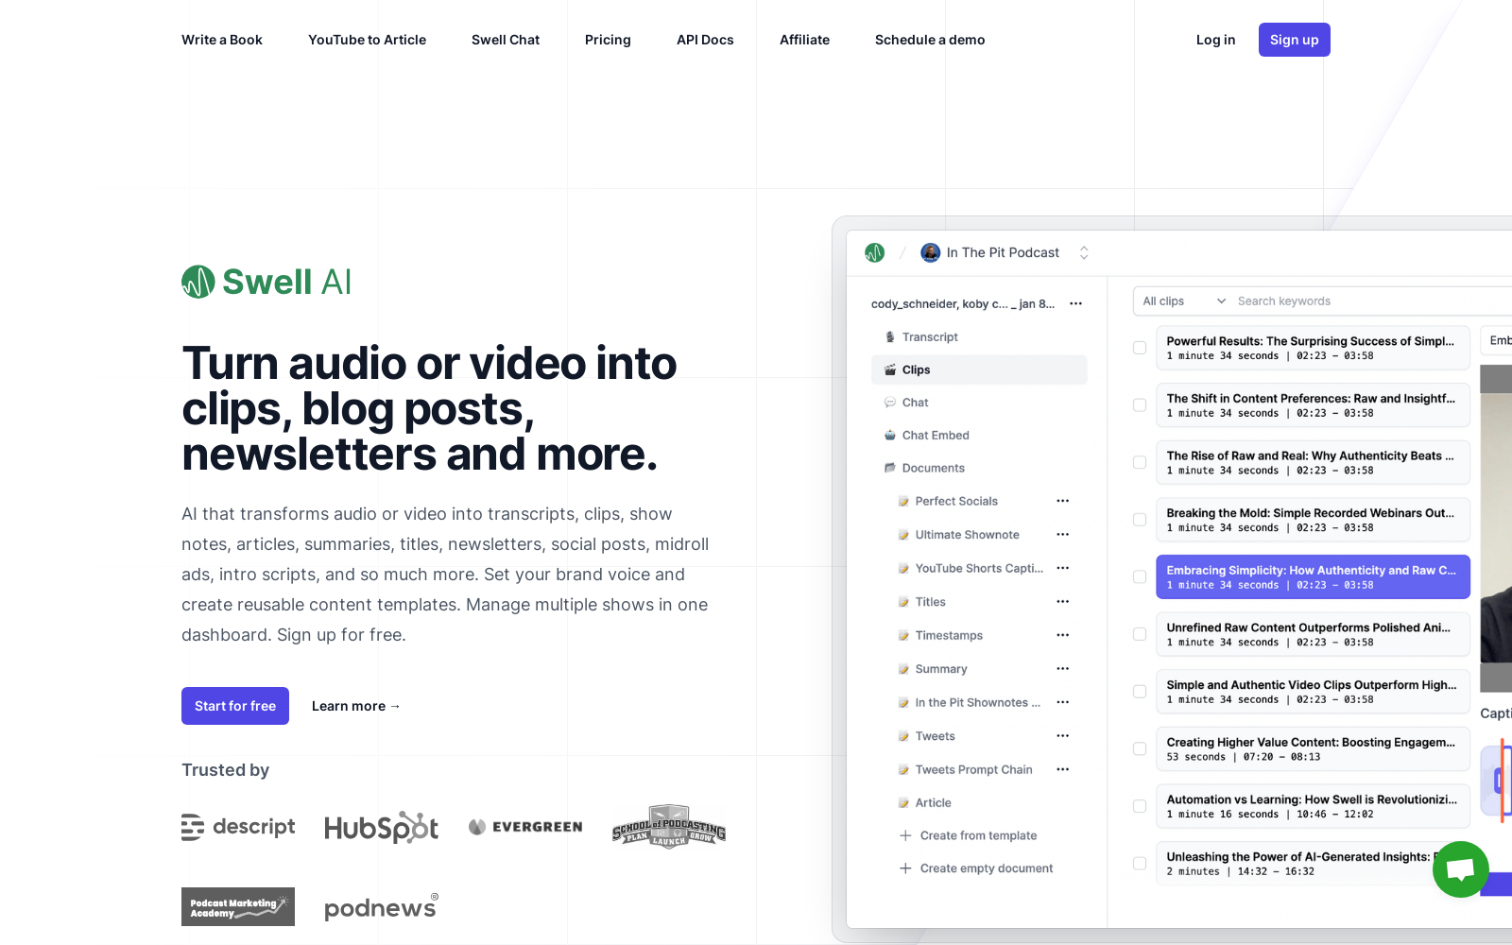This screenshot has width=1512, height=945.
Task: Check The Rise of Raw and Real checkbox
Action: point(1140,462)
